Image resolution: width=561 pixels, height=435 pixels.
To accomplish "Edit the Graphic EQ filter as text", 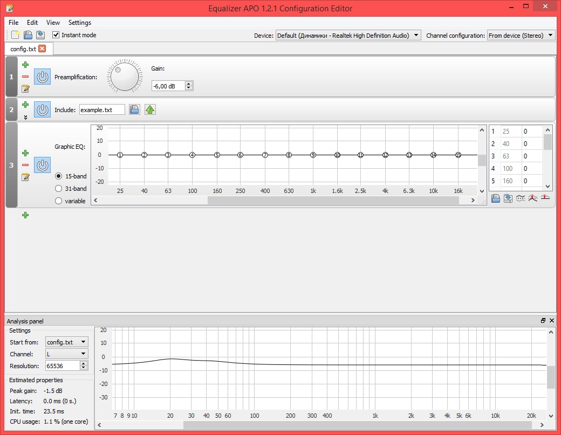I will pos(25,177).
